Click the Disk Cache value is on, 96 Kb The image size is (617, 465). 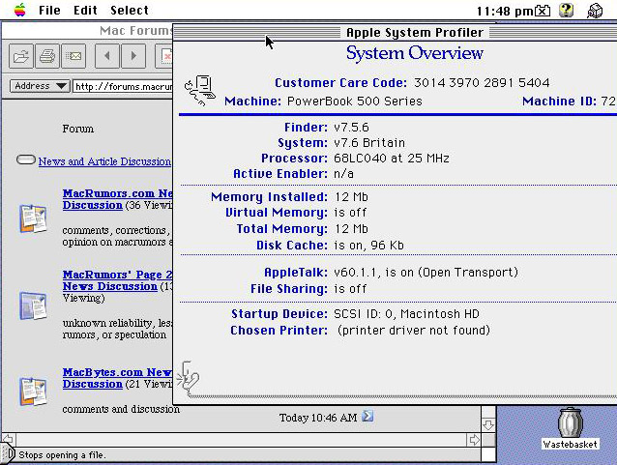pyautogui.click(x=368, y=246)
